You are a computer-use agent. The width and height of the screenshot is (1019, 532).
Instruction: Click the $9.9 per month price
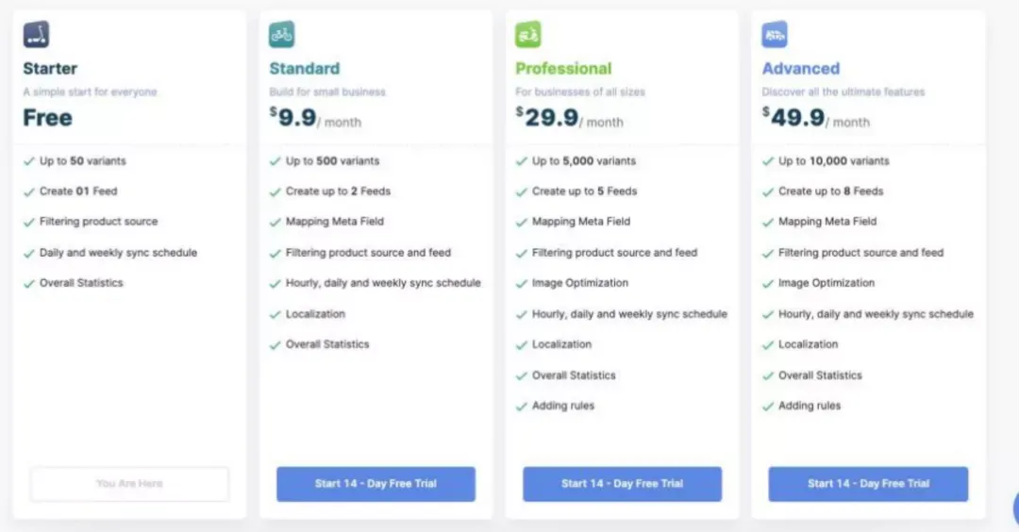tap(315, 118)
